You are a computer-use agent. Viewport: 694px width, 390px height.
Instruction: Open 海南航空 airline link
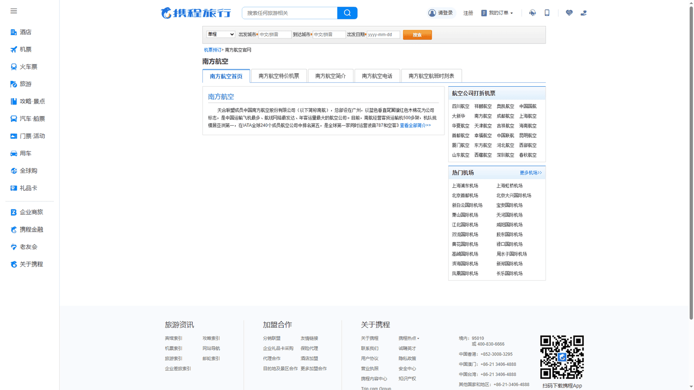point(528,126)
